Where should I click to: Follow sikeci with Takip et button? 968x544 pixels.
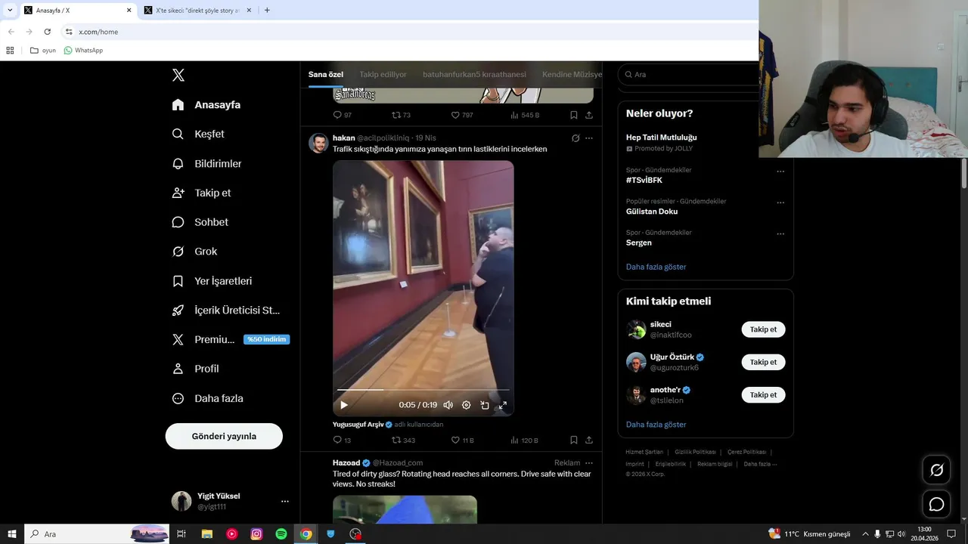click(763, 329)
